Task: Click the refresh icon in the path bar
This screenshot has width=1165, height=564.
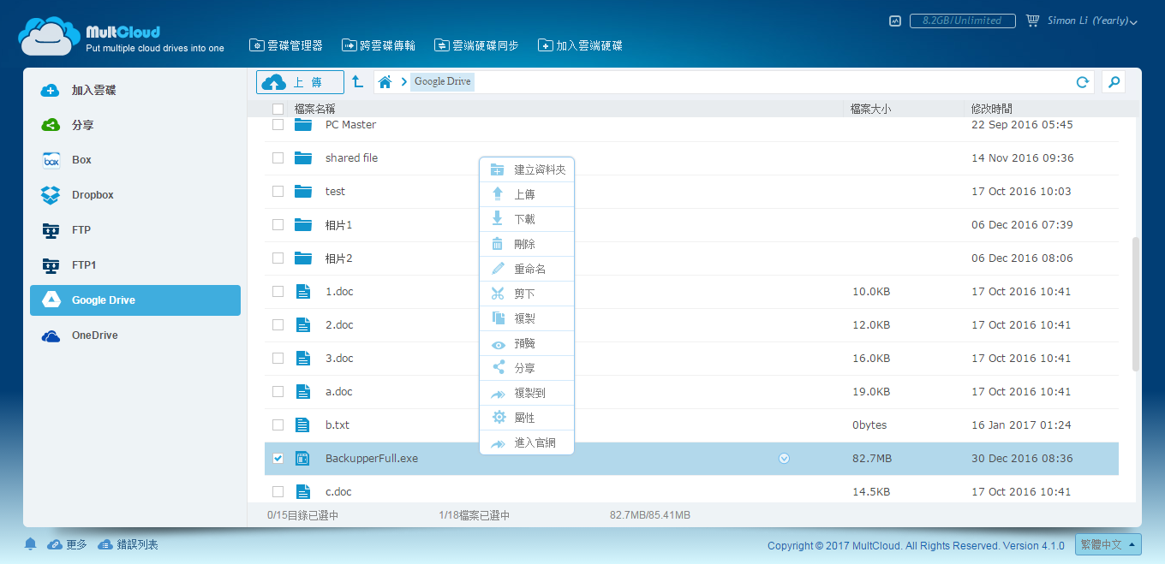Action: coord(1083,82)
